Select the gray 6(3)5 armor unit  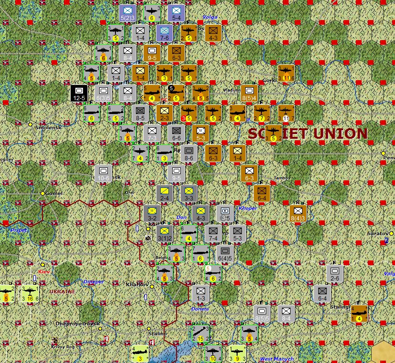[104, 93]
